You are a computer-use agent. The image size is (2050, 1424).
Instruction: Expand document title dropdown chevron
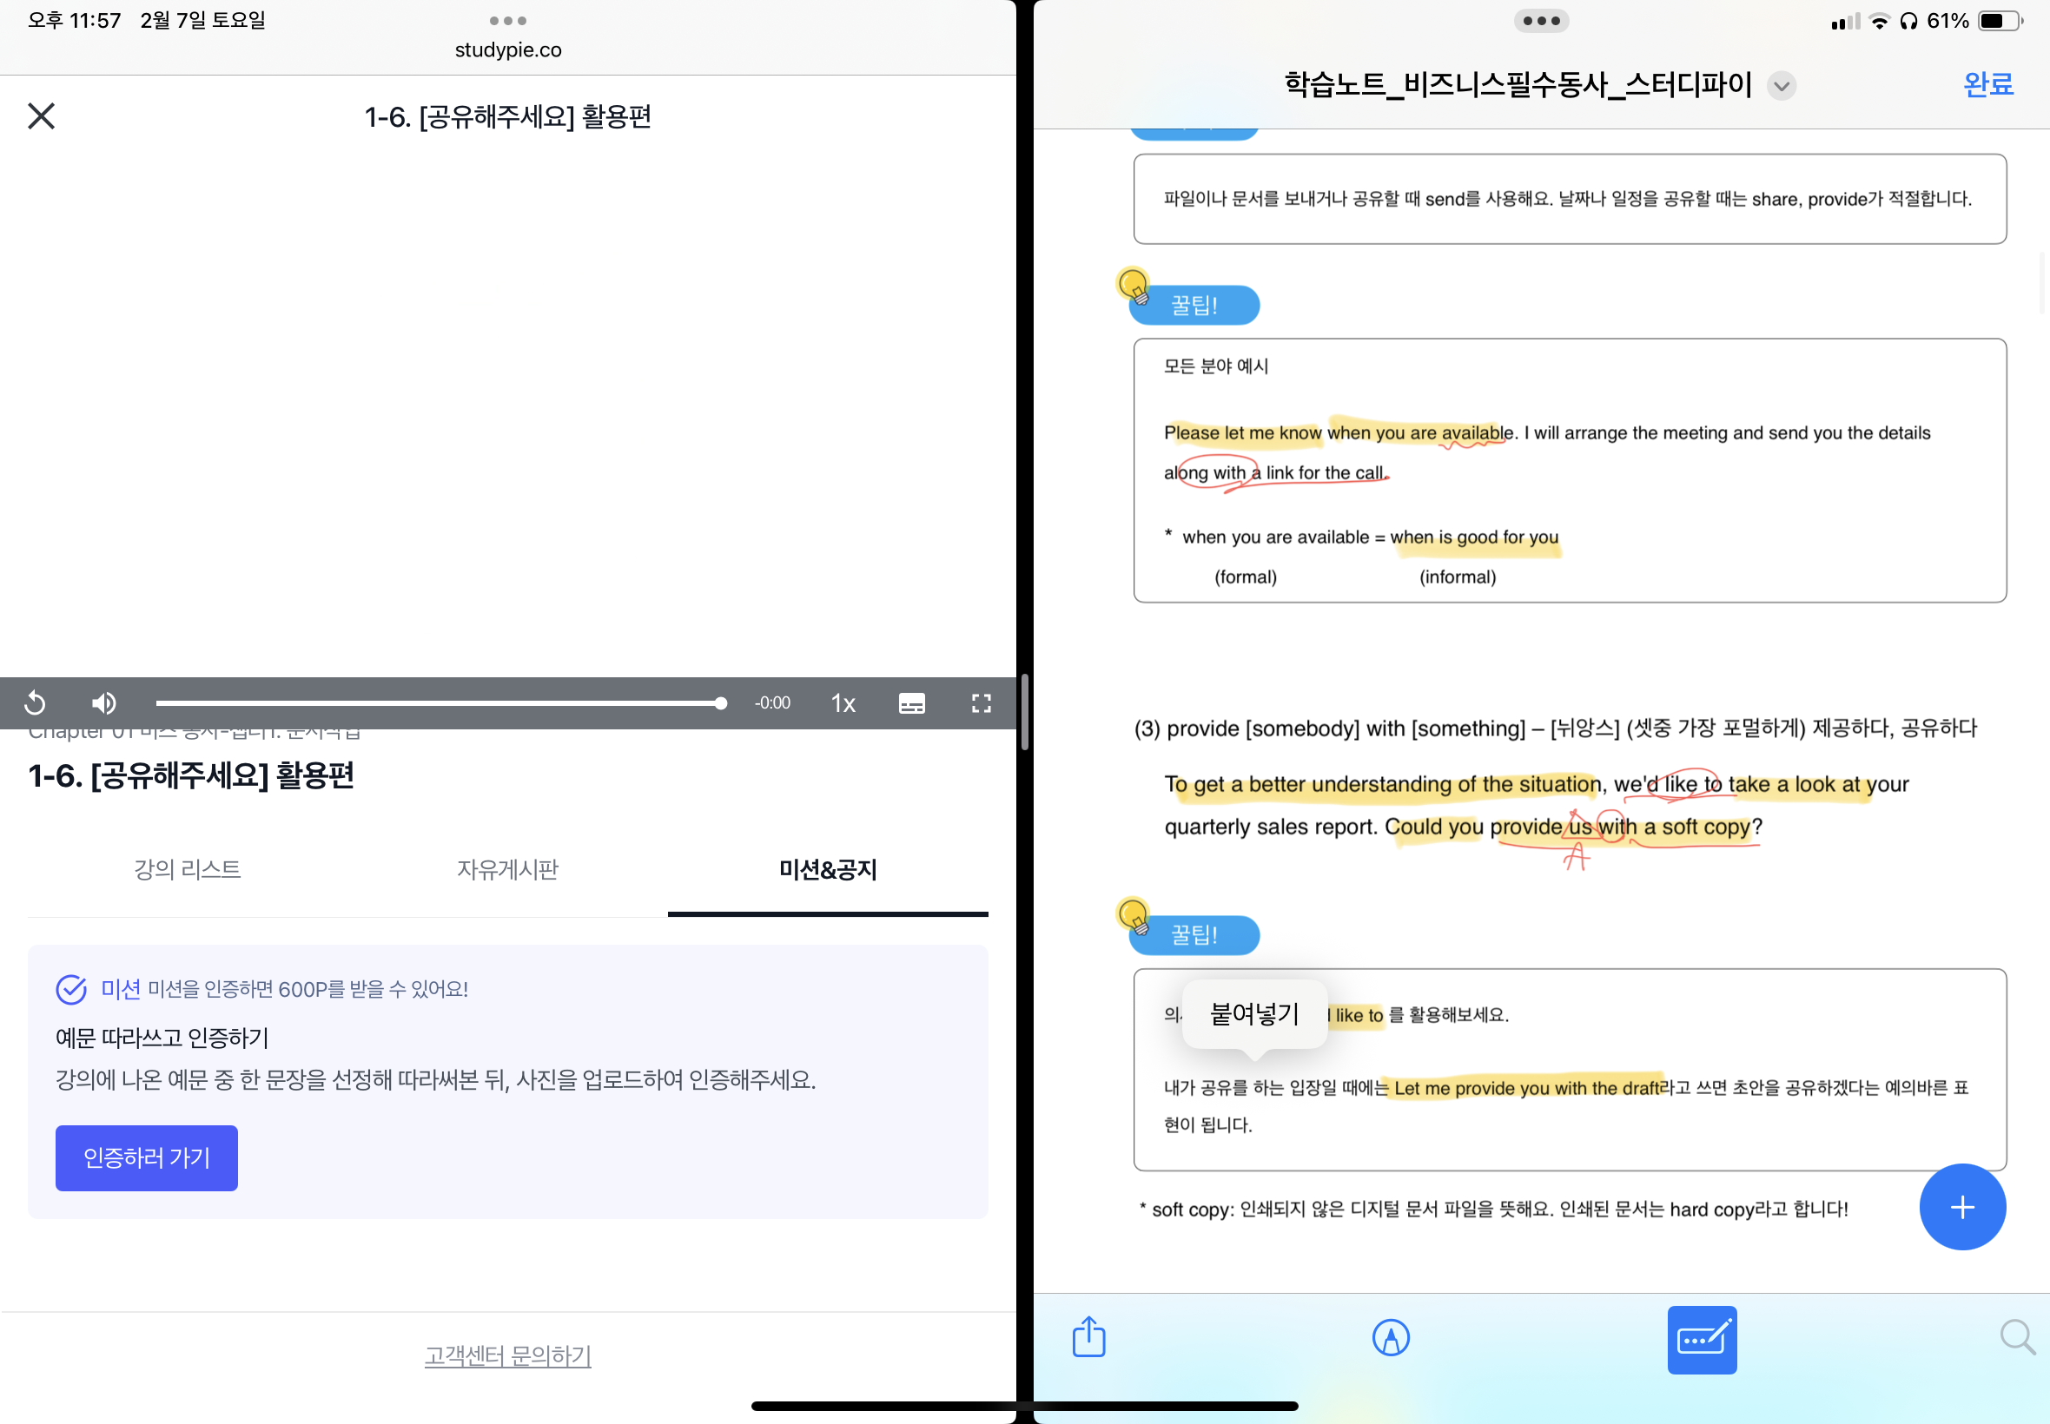1782,86
